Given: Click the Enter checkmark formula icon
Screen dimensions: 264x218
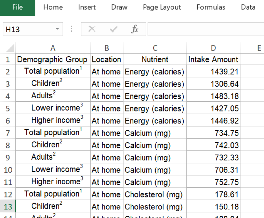Looking at the screenshot, I should (113, 29).
